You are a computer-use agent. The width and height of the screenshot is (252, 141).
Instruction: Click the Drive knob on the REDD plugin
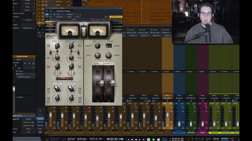97,56
